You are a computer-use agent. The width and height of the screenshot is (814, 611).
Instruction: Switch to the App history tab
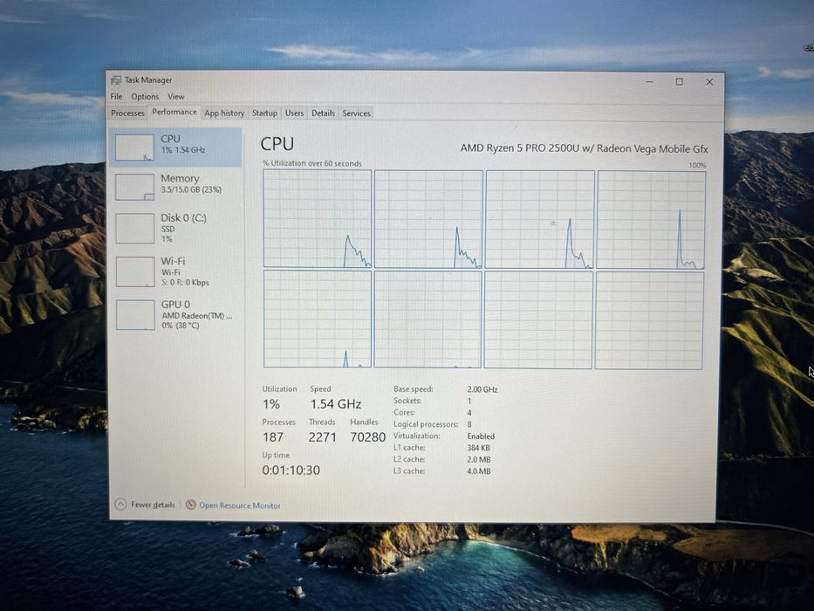224,113
